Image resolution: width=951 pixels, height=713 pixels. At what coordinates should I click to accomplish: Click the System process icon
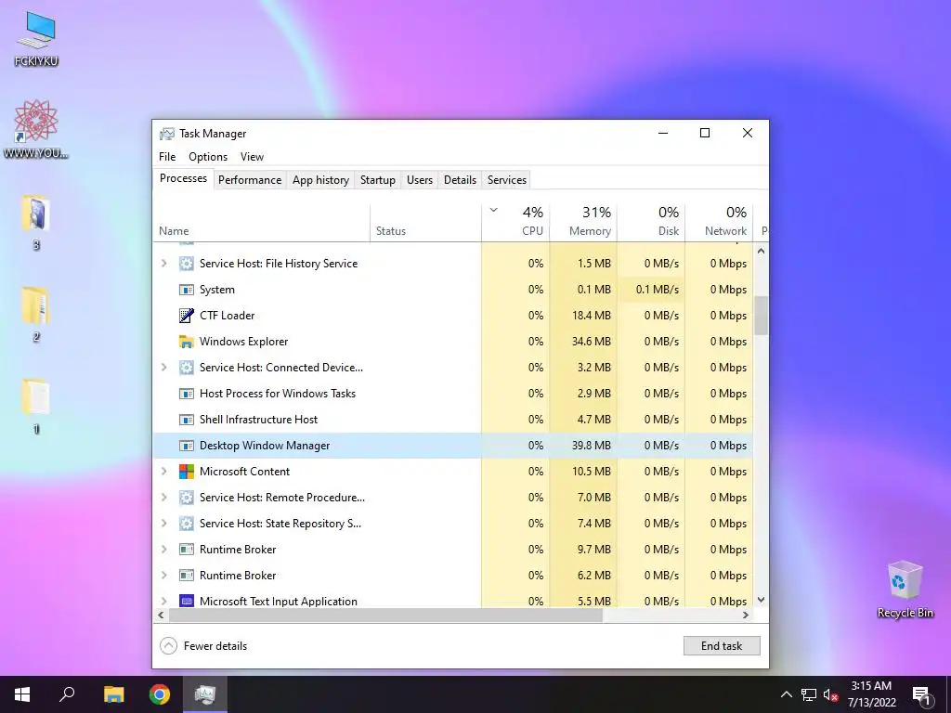tap(186, 290)
